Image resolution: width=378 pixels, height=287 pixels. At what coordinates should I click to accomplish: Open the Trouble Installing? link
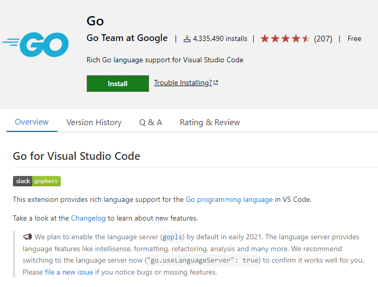click(x=183, y=83)
